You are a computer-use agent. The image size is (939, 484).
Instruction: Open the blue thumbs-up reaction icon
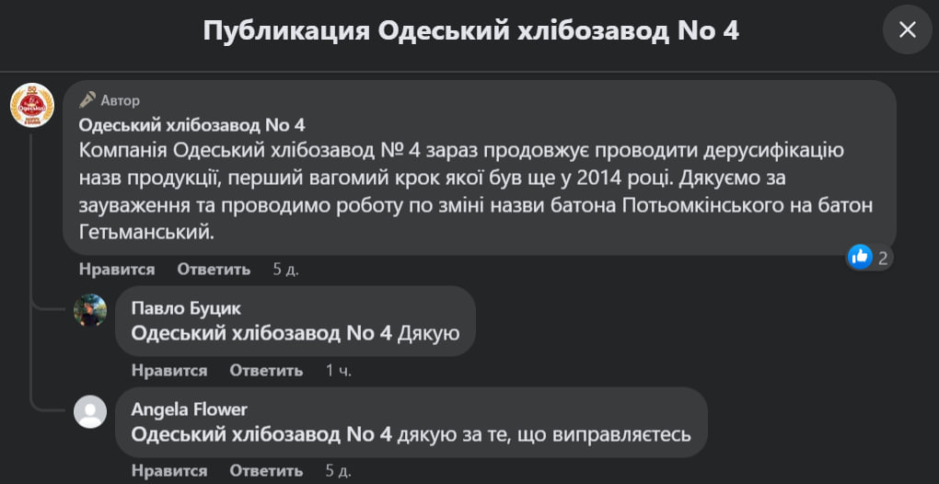[860, 257]
